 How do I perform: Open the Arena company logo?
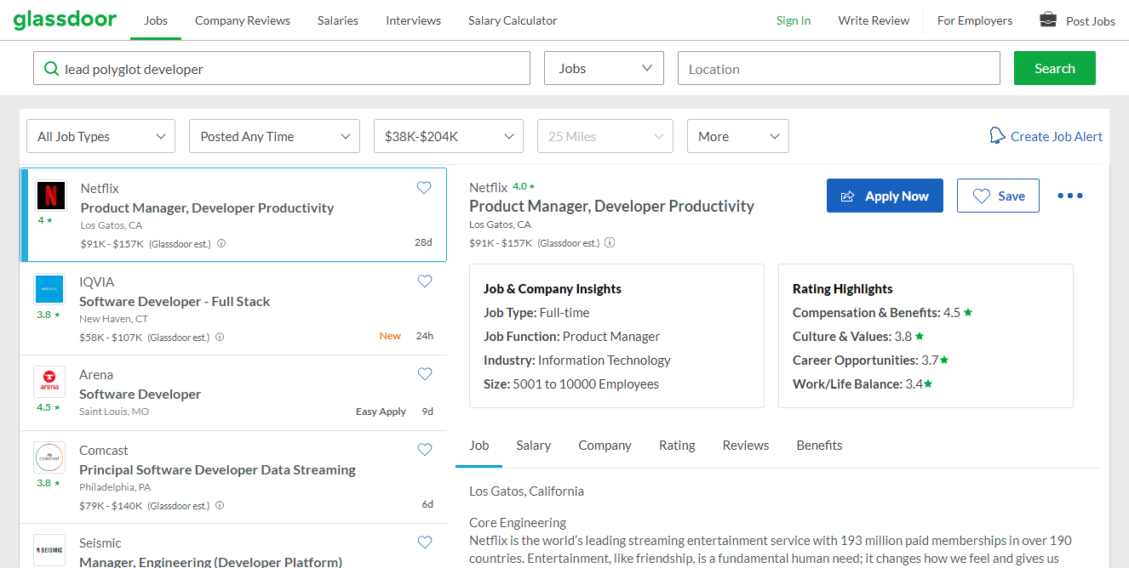[49, 381]
